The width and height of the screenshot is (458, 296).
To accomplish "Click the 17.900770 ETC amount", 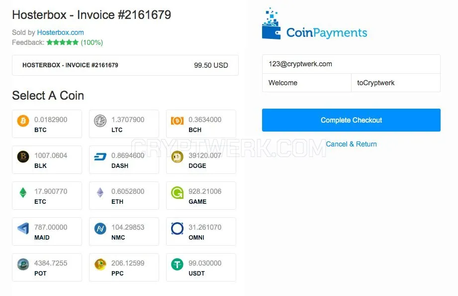I will coord(51,191).
